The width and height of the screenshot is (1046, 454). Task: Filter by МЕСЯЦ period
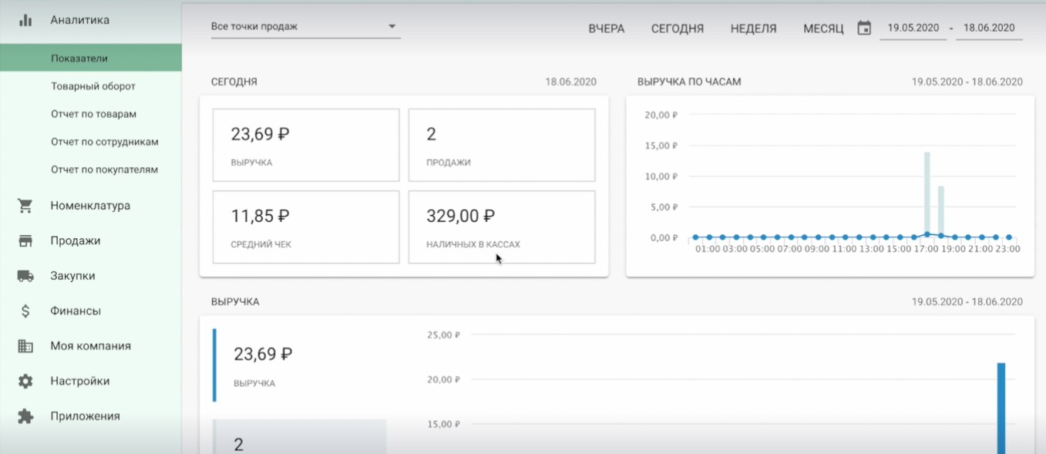point(823,29)
